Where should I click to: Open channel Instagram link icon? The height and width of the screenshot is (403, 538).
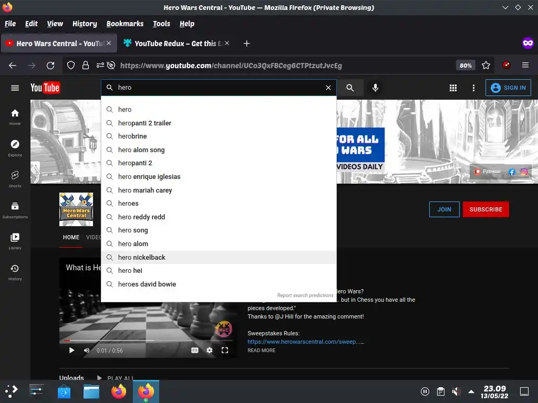click(524, 172)
